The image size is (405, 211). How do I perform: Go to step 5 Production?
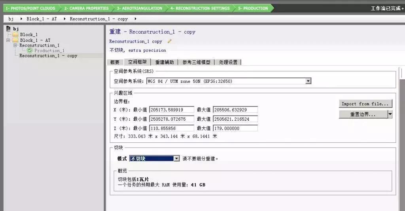tap(253, 8)
